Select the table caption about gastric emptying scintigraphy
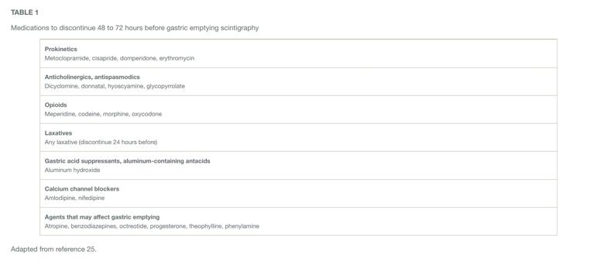Image resolution: width=604 pixels, height=279 pixels. click(135, 28)
